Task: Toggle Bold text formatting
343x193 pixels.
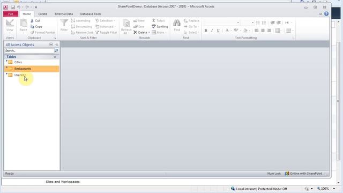Action: [x=206, y=31]
